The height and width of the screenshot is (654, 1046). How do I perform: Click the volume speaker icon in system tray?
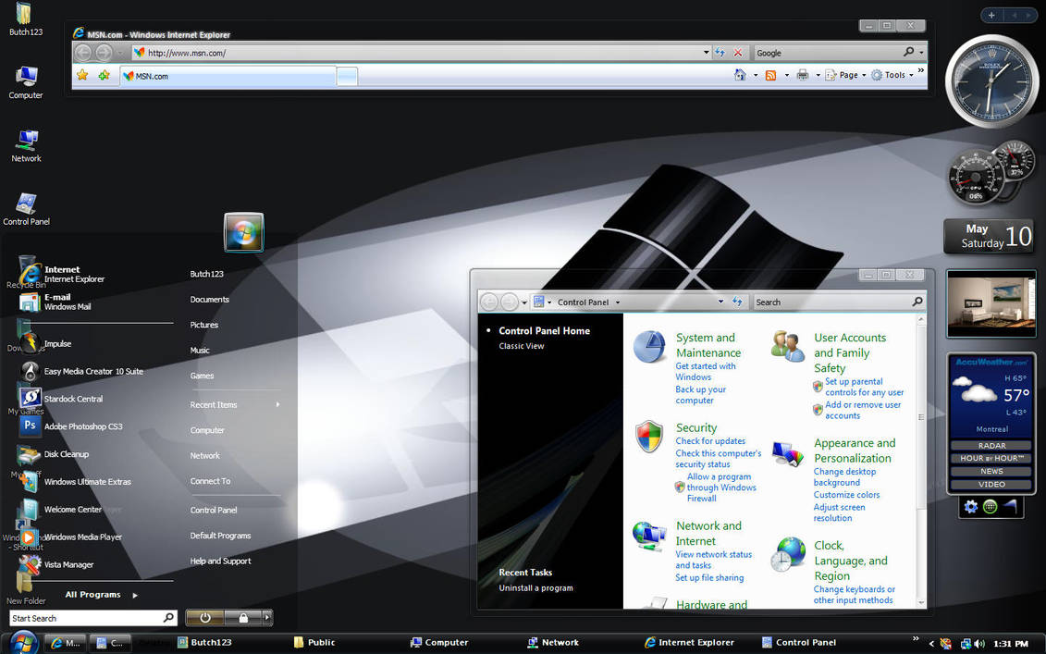[978, 643]
